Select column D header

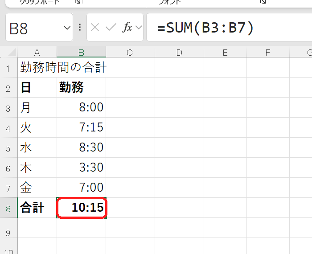point(179,53)
